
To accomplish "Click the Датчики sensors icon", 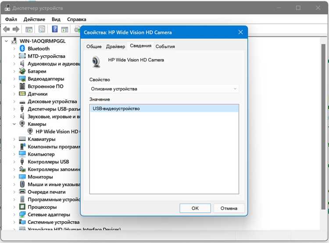I will pos(22,93).
